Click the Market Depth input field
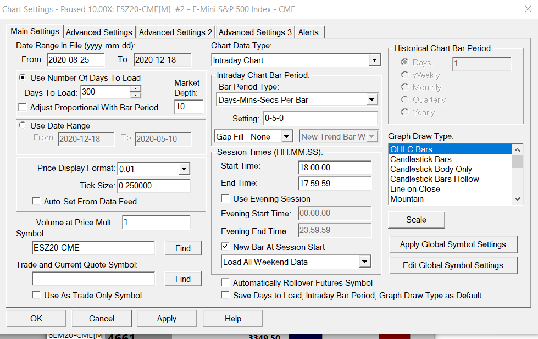The image size is (538, 339). click(x=188, y=107)
